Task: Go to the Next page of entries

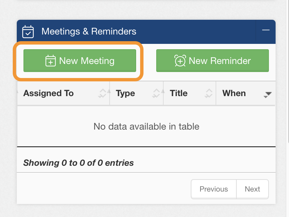Action: pos(252,189)
